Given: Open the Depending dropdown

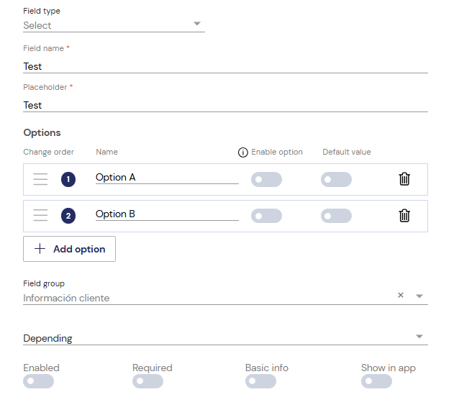Looking at the screenshot, I should [x=225, y=338].
